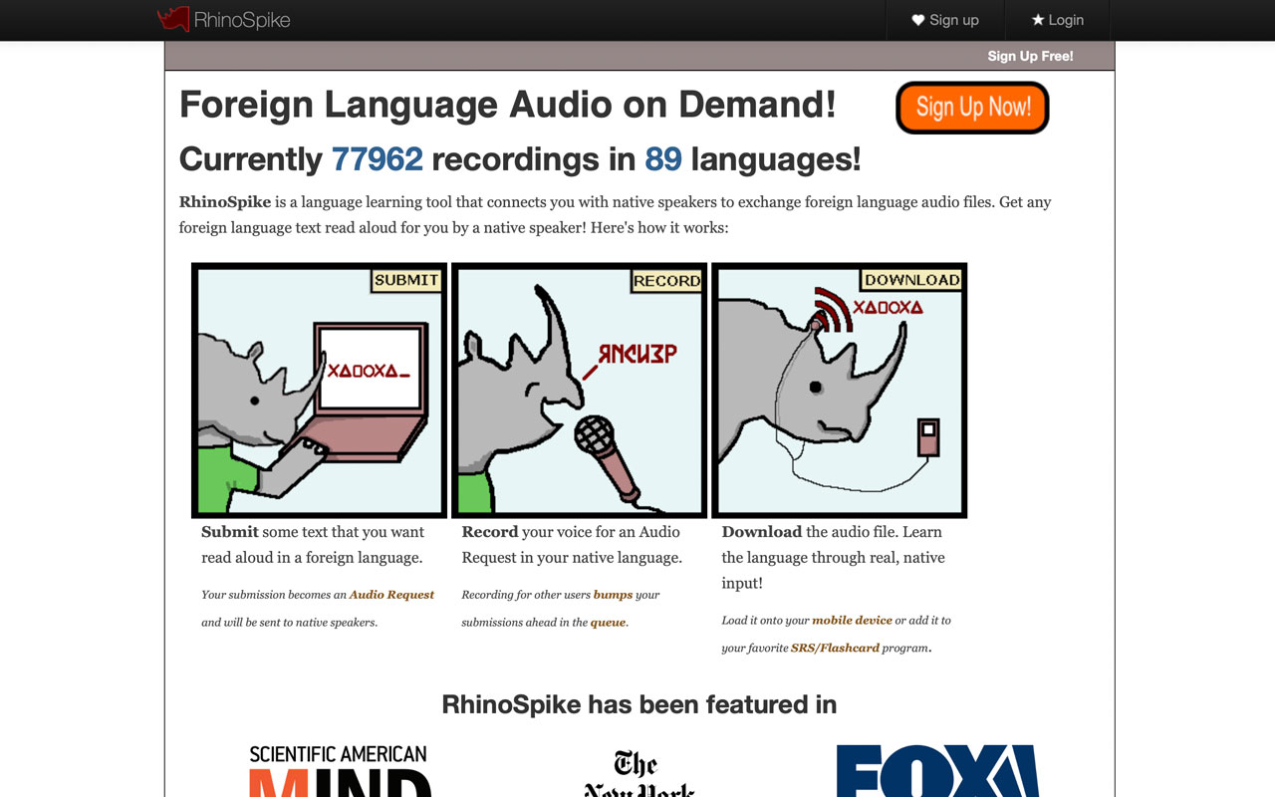1275x797 pixels.
Task: Click the SUBMIT comic panel image
Action: coord(319,390)
